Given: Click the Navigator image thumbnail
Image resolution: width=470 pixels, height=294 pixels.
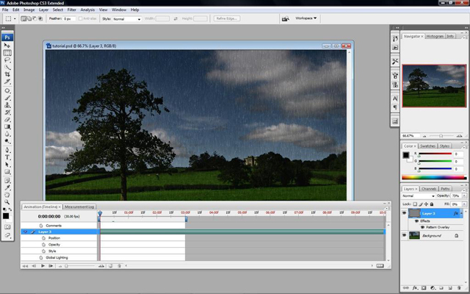Looking at the screenshot, I should click(434, 86).
